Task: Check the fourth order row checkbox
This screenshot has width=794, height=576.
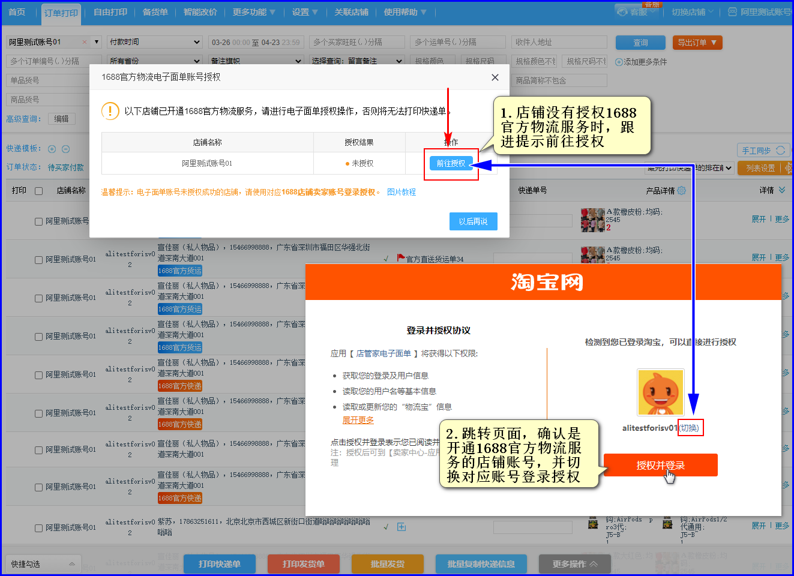Action: (38, 337)
